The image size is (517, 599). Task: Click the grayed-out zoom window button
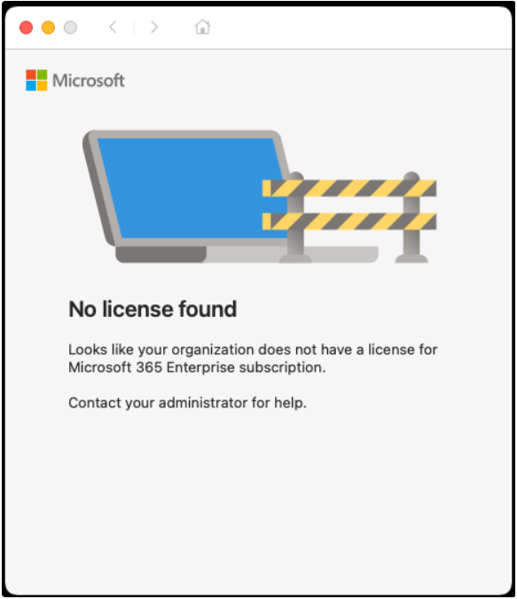(x=70, y=28)
